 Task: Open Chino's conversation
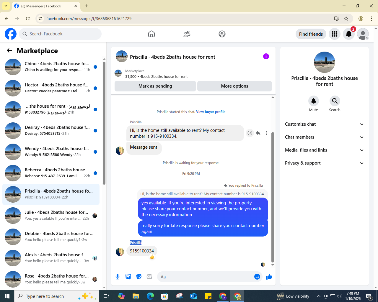point(51,67)
